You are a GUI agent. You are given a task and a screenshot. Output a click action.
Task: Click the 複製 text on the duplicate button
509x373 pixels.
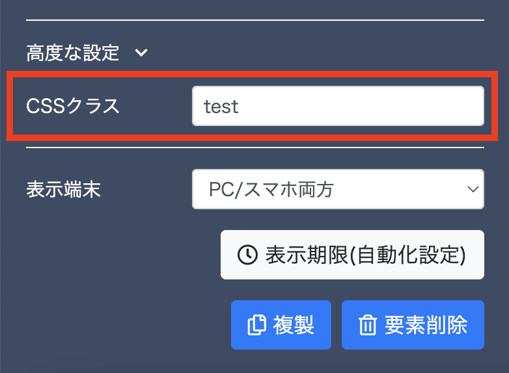[x=294, y=325]
